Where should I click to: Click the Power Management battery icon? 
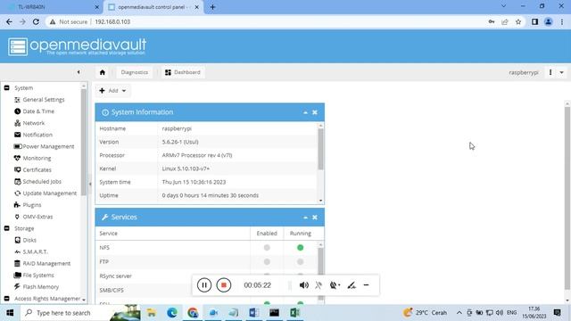pos(17,146)
